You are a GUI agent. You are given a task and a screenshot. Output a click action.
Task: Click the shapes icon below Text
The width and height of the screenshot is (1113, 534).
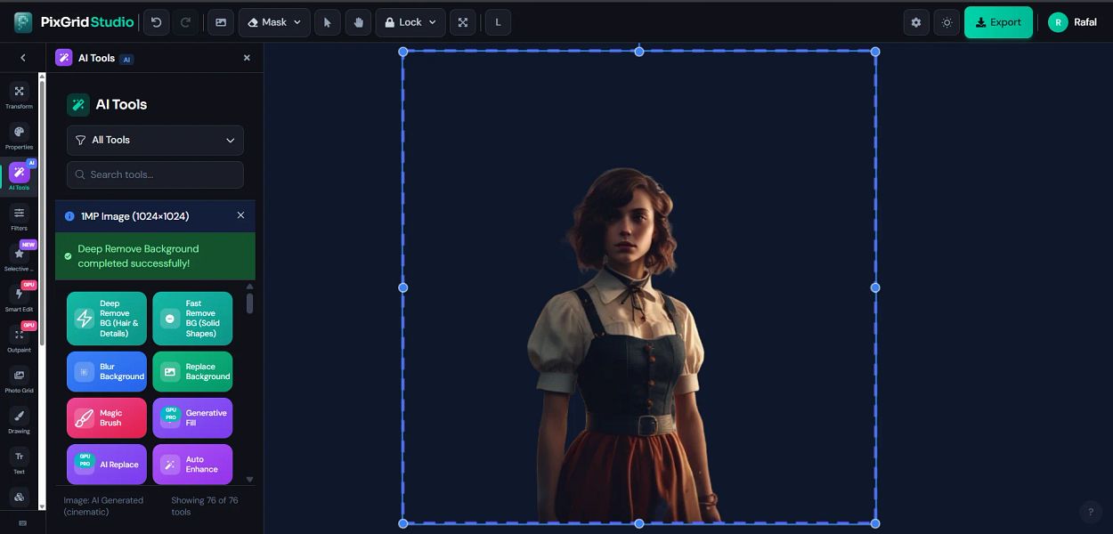tap(19, 497)
